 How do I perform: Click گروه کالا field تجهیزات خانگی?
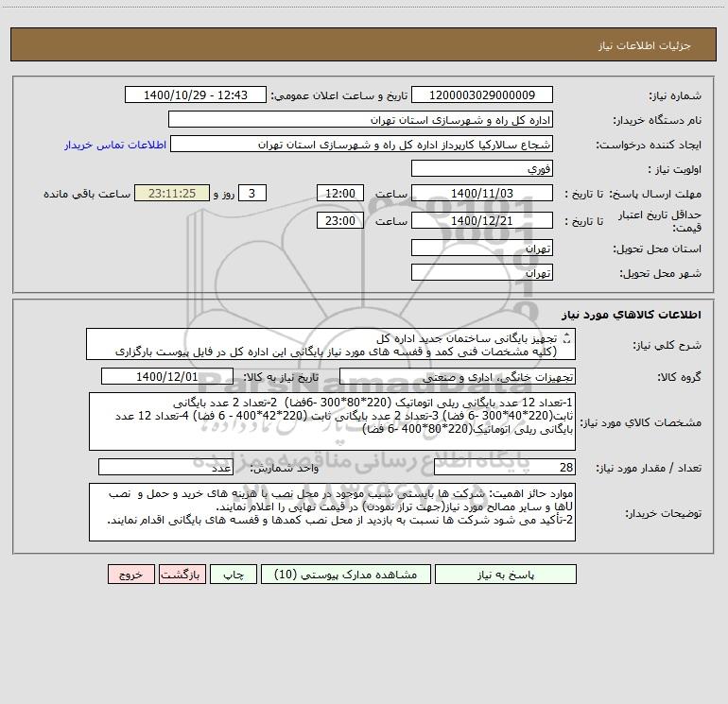[458, 376]
